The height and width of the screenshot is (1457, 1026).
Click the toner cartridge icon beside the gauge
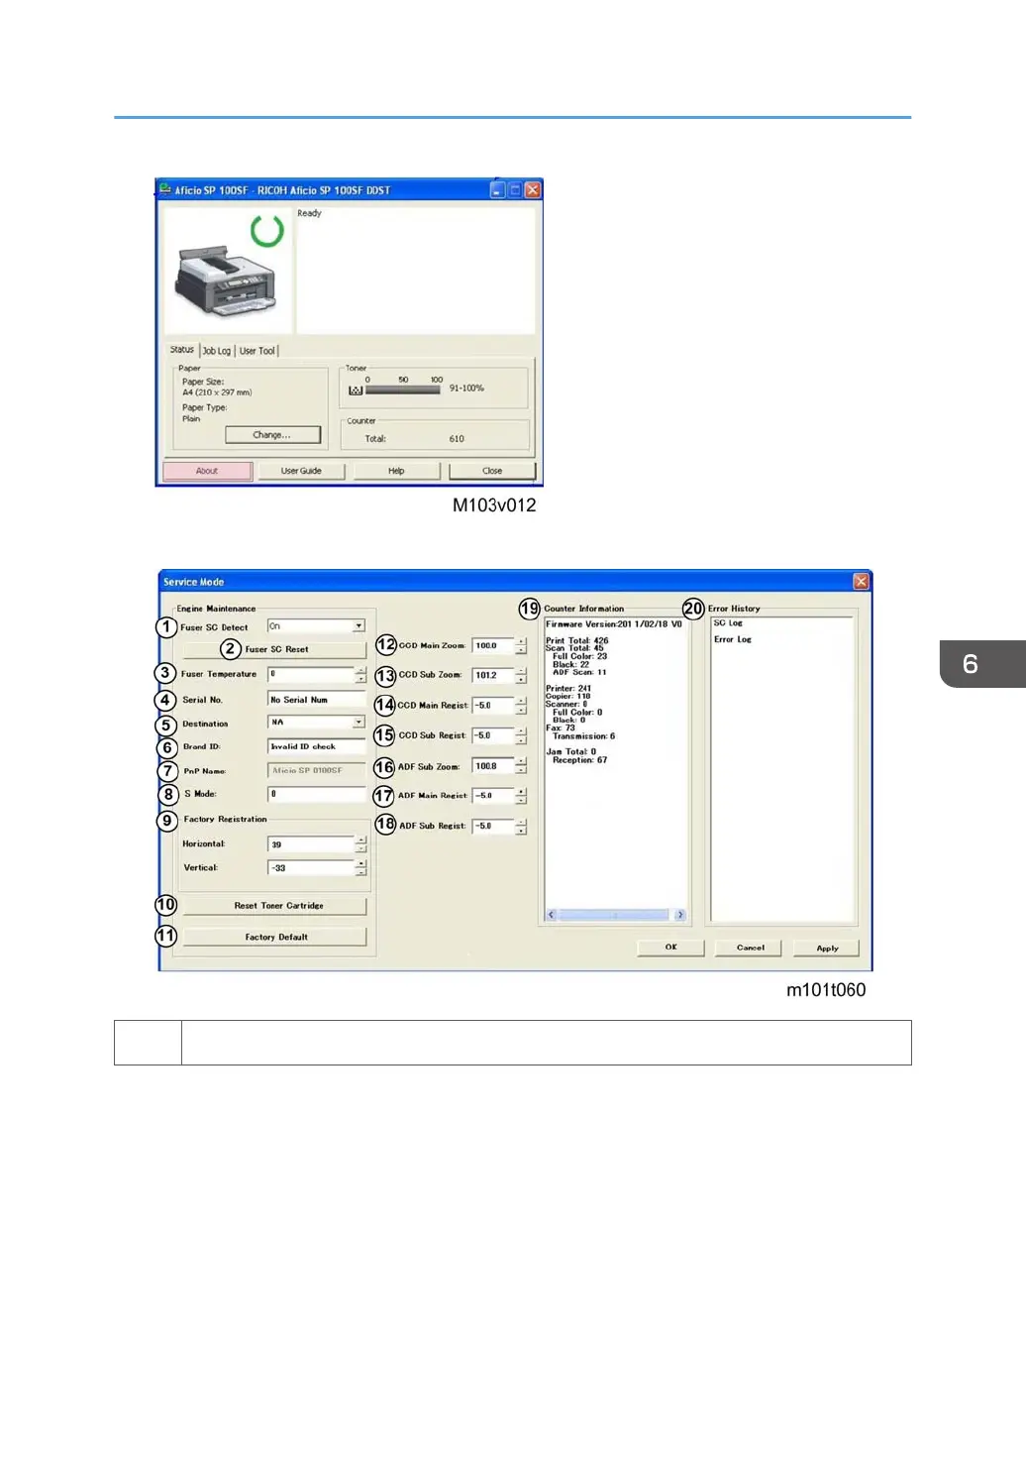click(x=356, y=390)
